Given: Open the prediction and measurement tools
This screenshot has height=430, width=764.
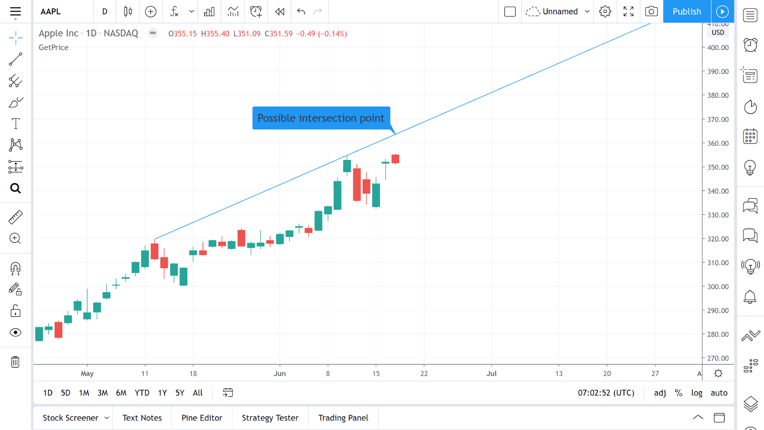Looking at the screenshot, I should [15, 167].
